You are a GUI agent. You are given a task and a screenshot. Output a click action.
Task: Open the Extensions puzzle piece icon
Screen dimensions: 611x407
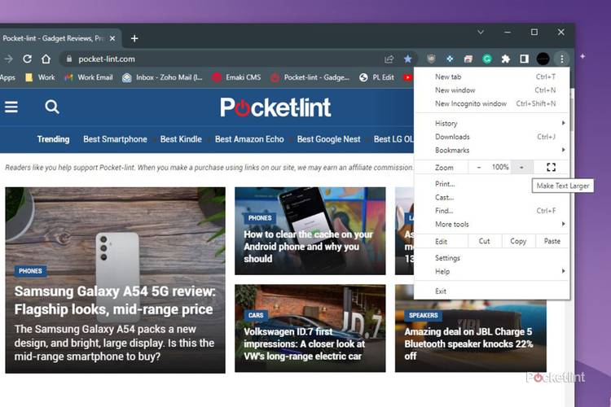click(506, 59)
